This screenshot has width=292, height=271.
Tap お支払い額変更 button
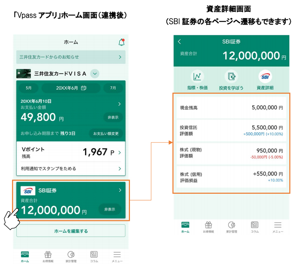tap(106, 133)
